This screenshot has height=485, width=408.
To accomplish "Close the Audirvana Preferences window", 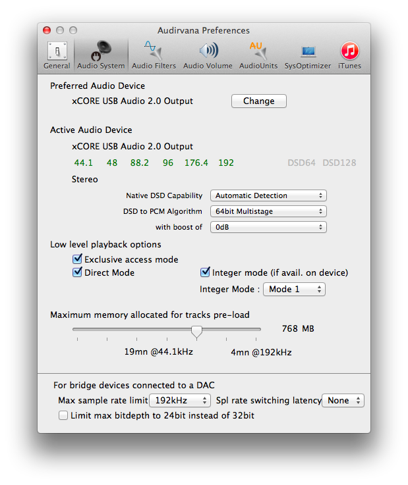I will tap(47, 30).
